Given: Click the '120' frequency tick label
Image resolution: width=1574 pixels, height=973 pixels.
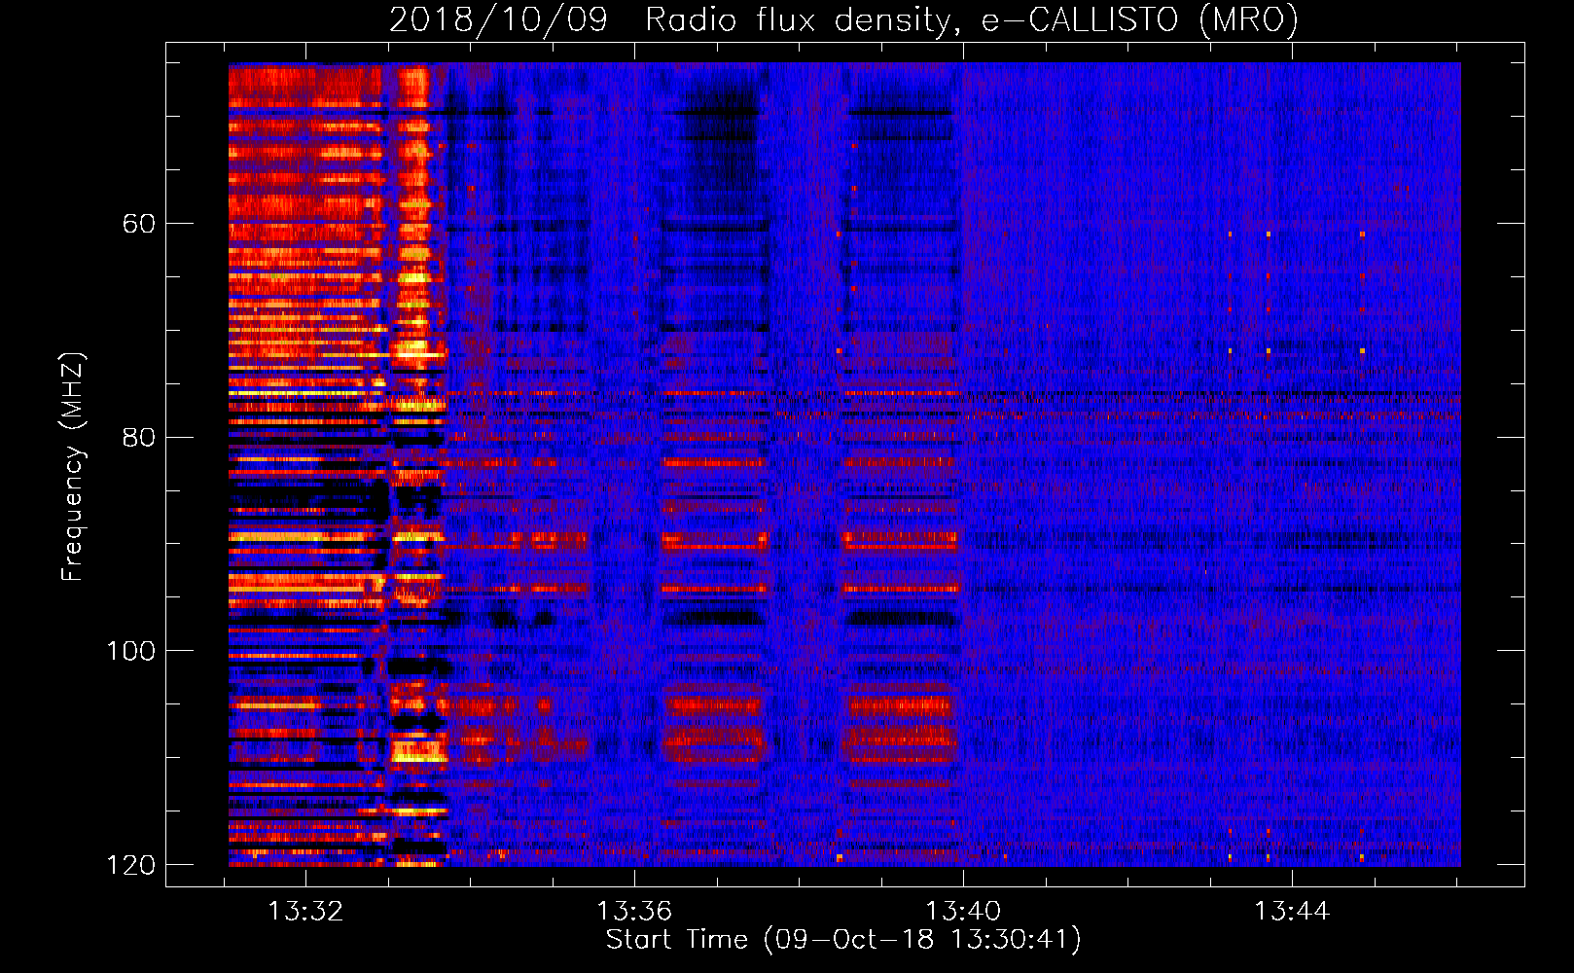Looking at the screenshot, I should click(131, 865).
